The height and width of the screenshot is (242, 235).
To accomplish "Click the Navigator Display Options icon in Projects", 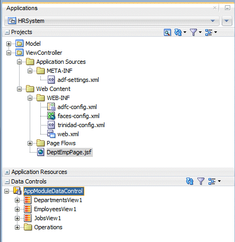I will click(208, 32).
